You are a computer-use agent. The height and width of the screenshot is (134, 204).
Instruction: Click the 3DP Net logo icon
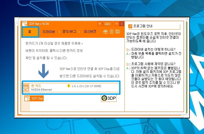(x=25, y=24)
